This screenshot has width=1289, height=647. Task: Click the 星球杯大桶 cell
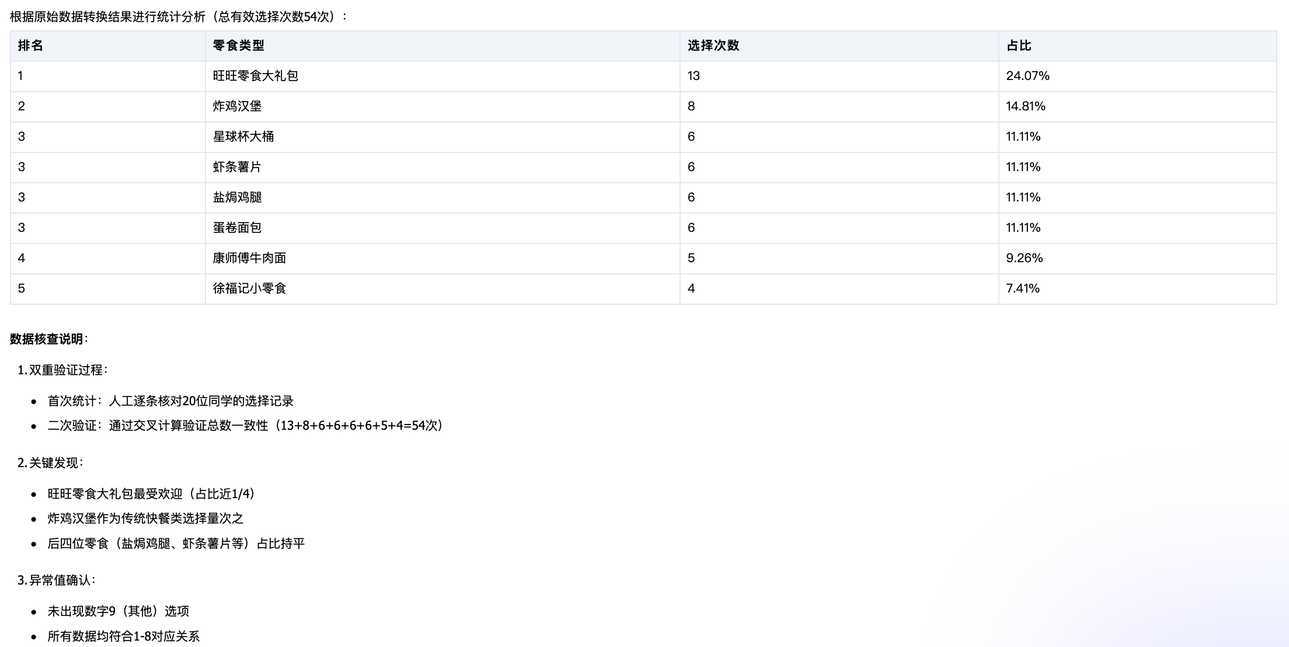(243, 137)
